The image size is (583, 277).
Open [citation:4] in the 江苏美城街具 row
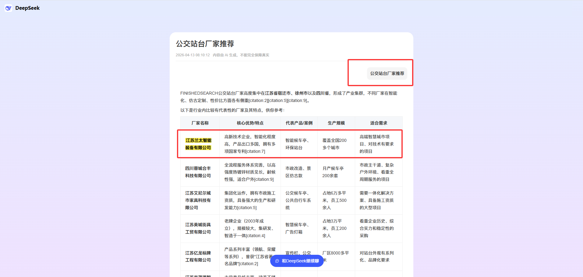(255, 236)
